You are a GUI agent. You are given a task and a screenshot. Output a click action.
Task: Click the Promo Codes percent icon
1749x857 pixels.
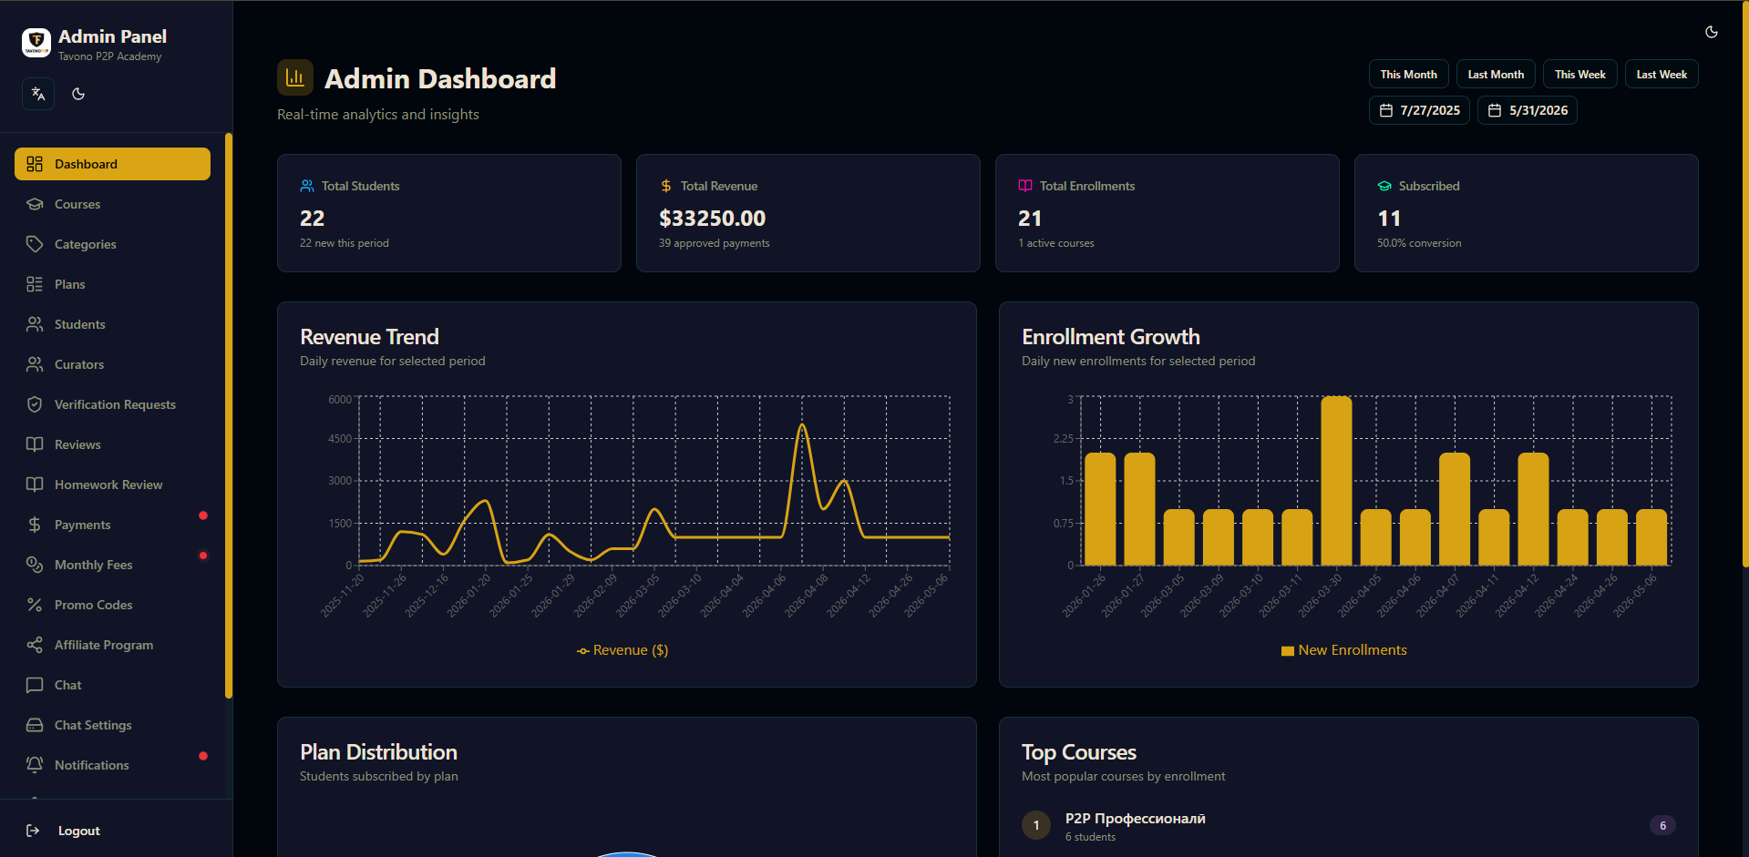point(35,605)
